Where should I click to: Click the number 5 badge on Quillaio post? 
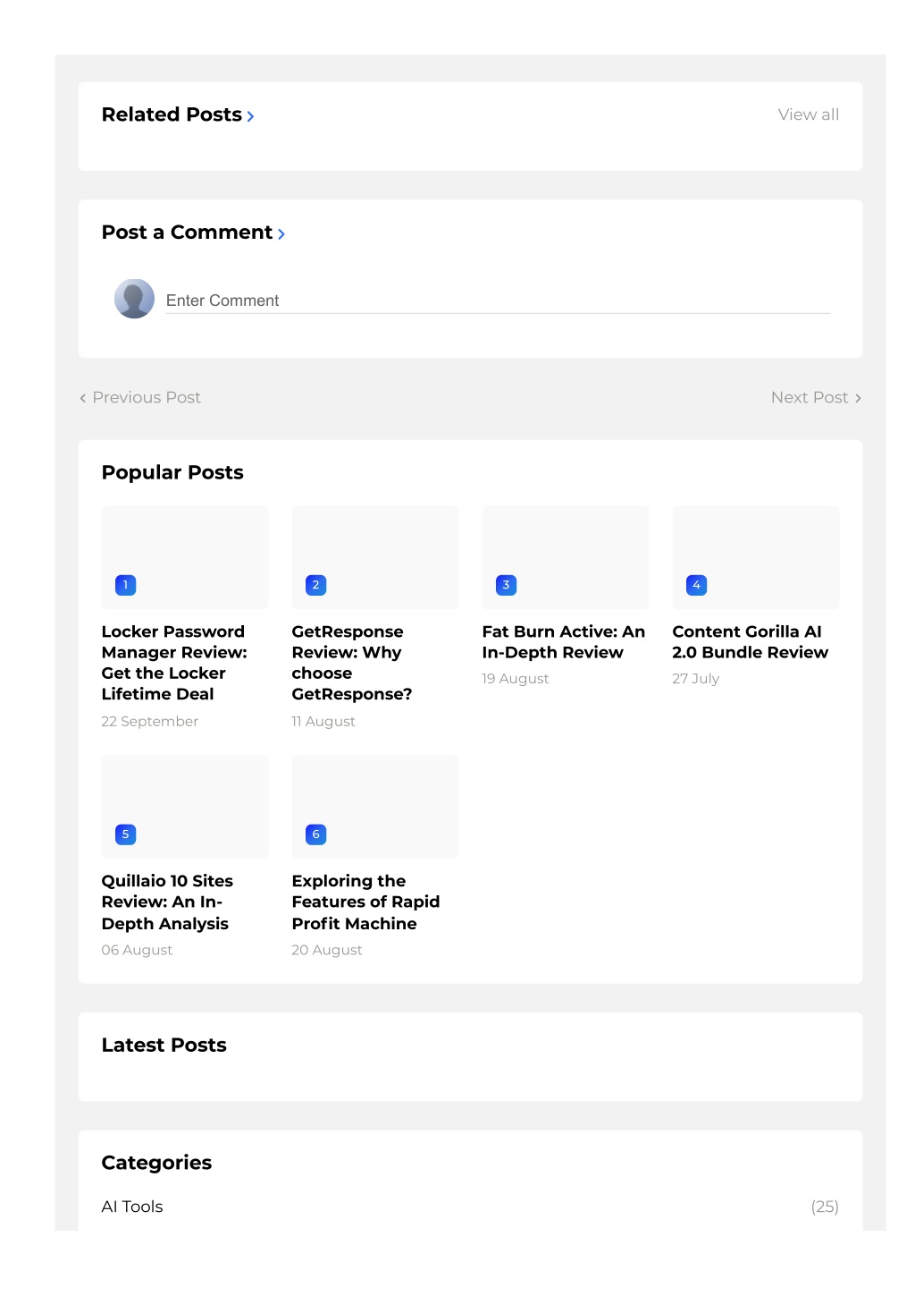coord(126,834)
